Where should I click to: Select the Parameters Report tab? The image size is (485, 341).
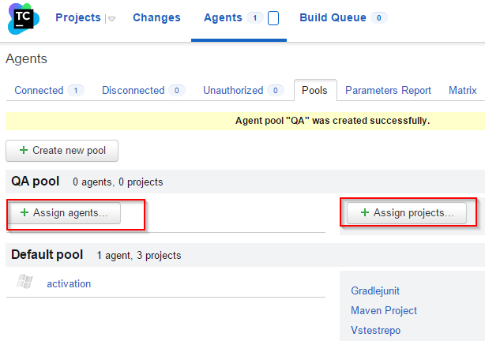coord(388,90)
